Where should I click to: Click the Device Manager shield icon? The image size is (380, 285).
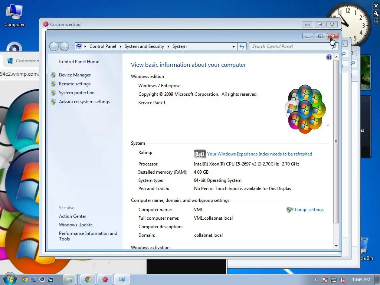pyautogui.click(x=53, y=75)
